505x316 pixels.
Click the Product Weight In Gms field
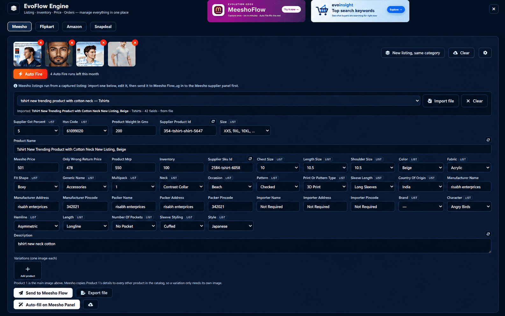pyautogui.click(x=134, y=131)
